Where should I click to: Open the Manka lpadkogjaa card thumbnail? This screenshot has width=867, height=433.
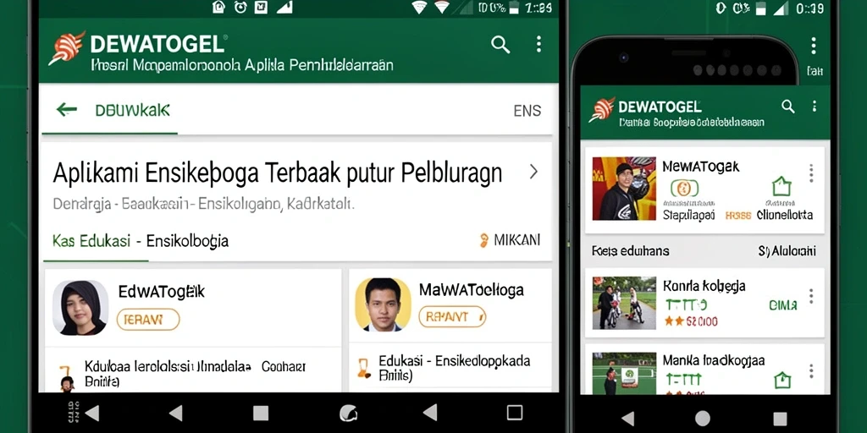[624, 373]
